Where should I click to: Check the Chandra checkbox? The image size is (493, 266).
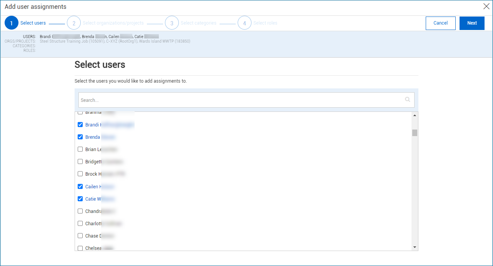[x=80, y=211]
